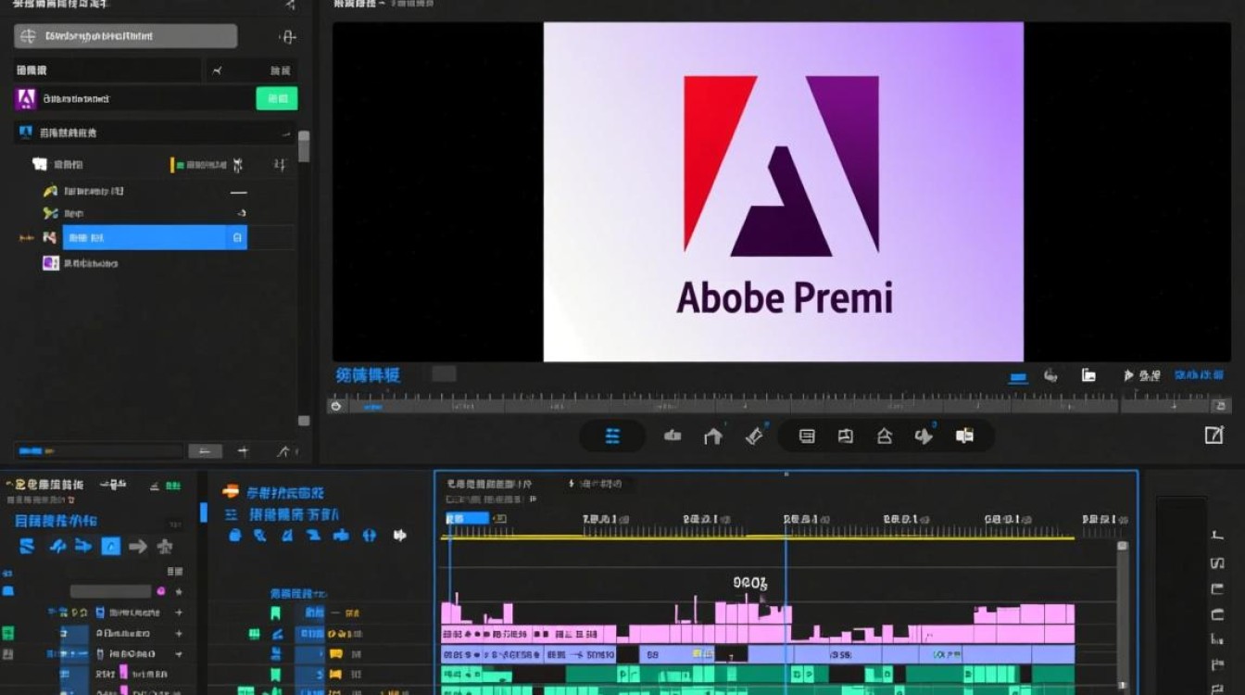1245x695 pixels.
Task: Click the play triangle icon under the preview
Action: click(1128, 375)
